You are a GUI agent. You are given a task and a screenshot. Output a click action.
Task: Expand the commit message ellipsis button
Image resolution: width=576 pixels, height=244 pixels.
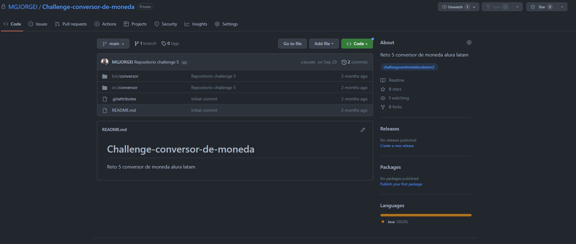(x=184, y=62)
